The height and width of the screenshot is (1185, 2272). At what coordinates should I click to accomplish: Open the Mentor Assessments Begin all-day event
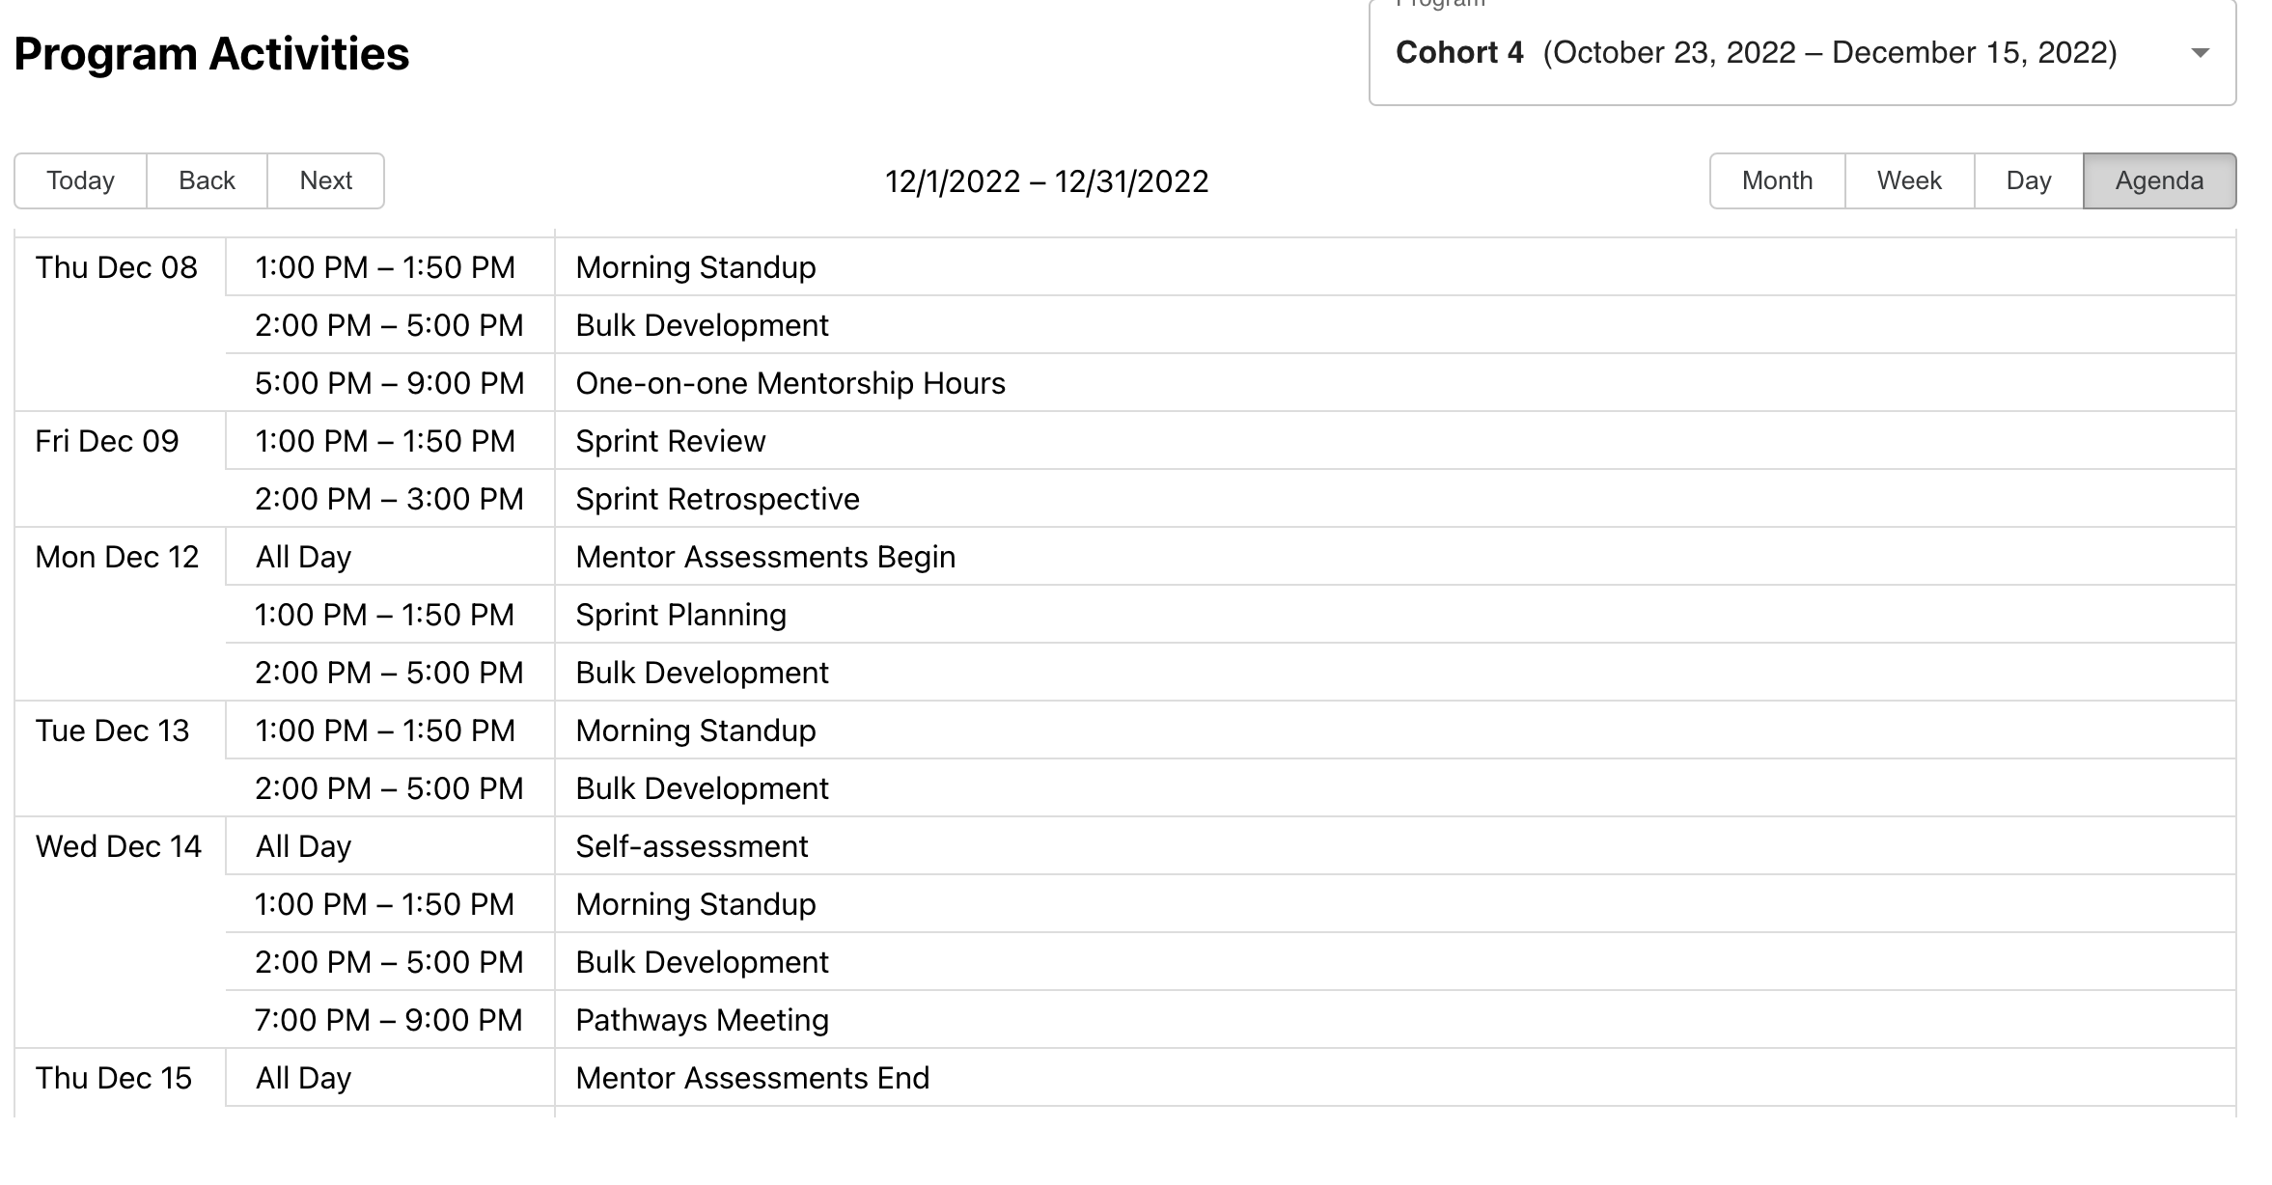[765, 557]
